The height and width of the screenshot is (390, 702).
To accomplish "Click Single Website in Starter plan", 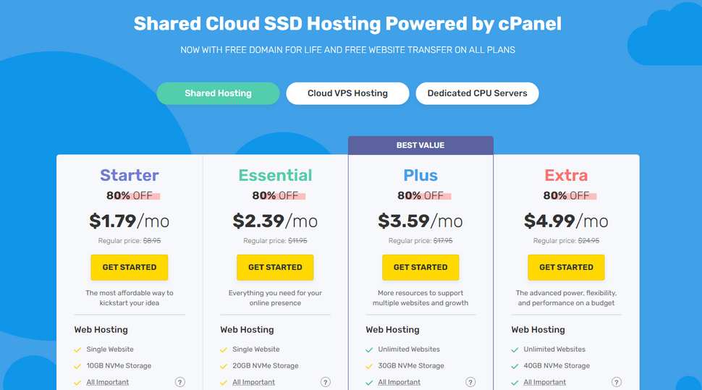I will (110, 349).
